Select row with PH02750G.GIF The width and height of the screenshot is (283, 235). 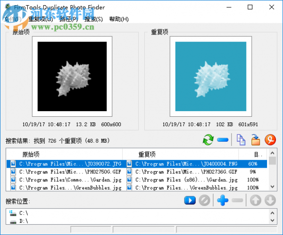click(137, 172)
